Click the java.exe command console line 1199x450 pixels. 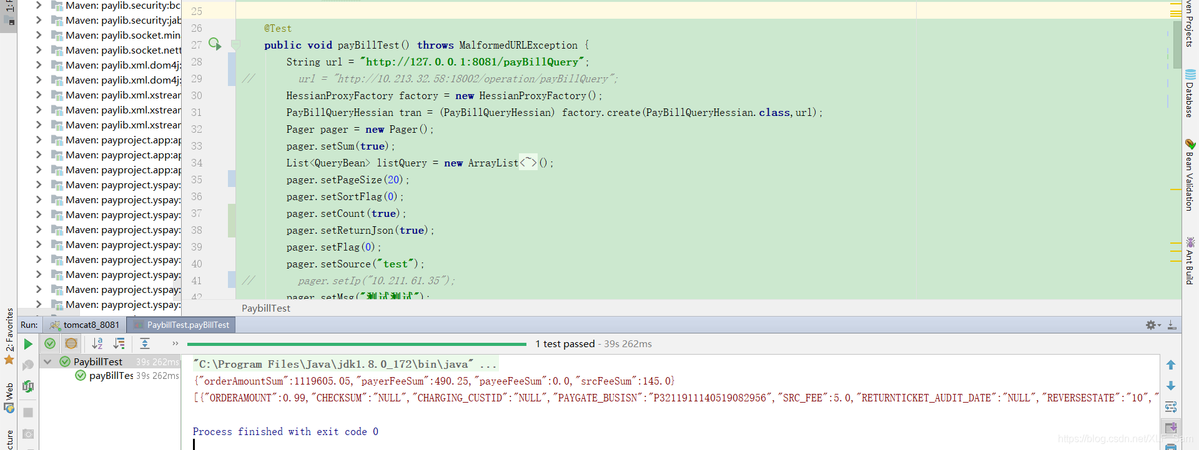coord(345,364)
